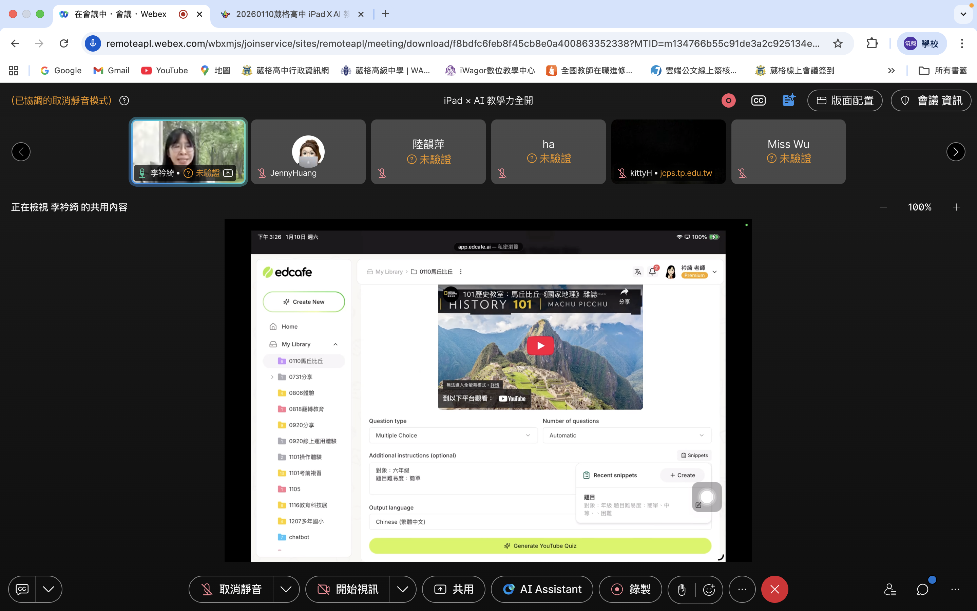
Task: Zoom in shared content with plus
Action: click(x=956, y=207)
